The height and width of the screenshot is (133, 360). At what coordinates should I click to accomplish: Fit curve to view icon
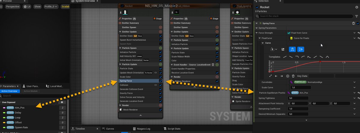pos(271,76)
